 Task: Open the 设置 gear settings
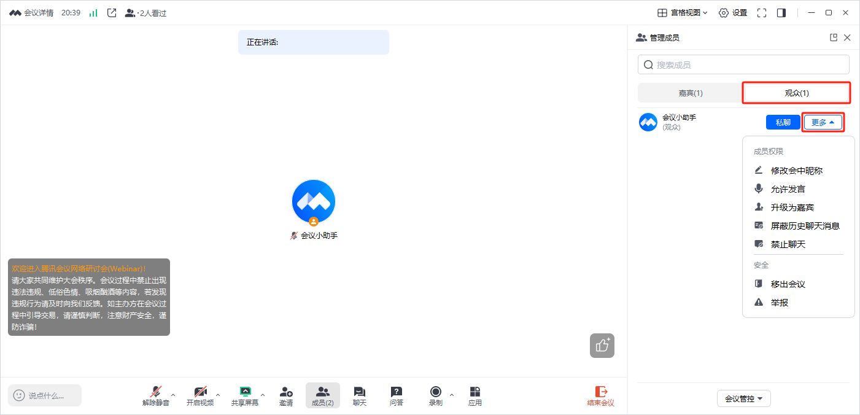click(733, 12)
